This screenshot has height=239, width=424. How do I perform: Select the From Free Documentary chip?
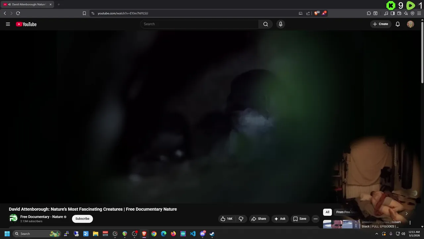(x=346, y=212)
